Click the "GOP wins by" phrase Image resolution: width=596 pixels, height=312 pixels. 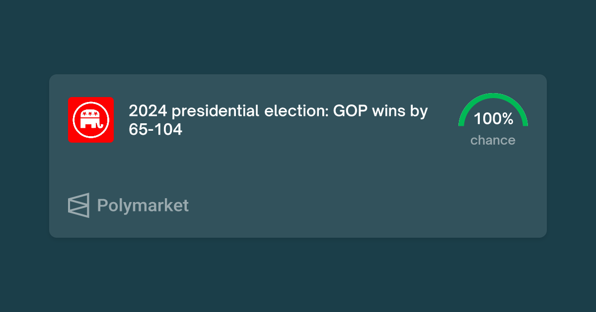click(380, 111)
